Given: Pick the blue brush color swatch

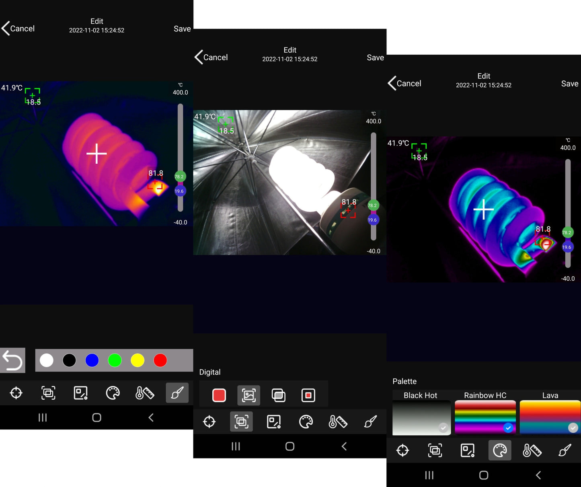Looking at the screenshot, I should tap(92, 360).
